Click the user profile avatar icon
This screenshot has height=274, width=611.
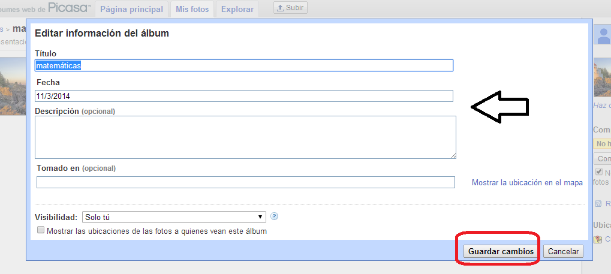[x=603, y=36]
